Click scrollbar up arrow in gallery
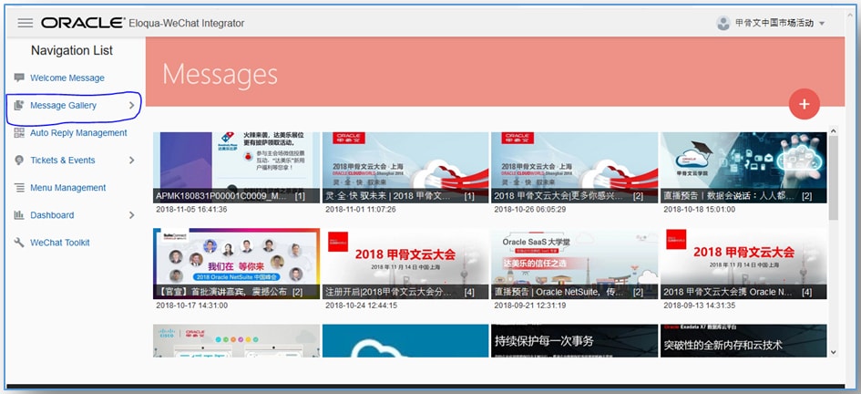 [833, 131]
